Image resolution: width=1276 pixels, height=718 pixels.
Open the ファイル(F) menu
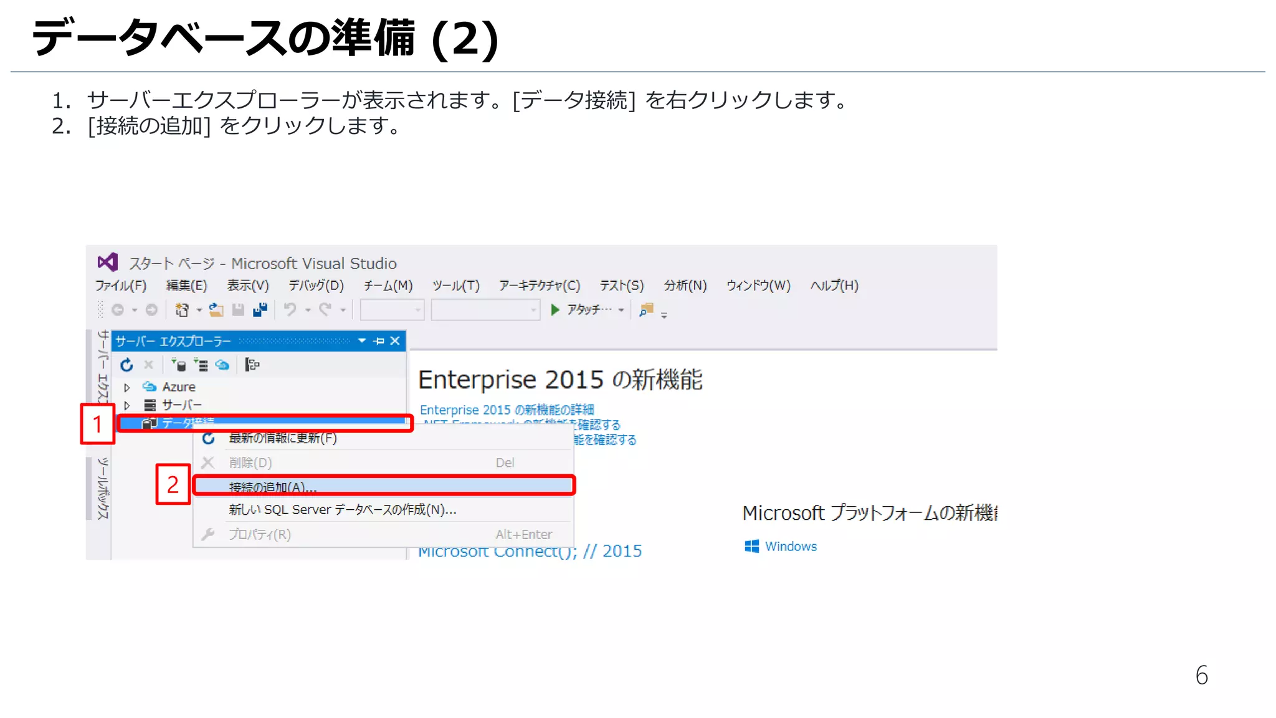pos(121,285)
